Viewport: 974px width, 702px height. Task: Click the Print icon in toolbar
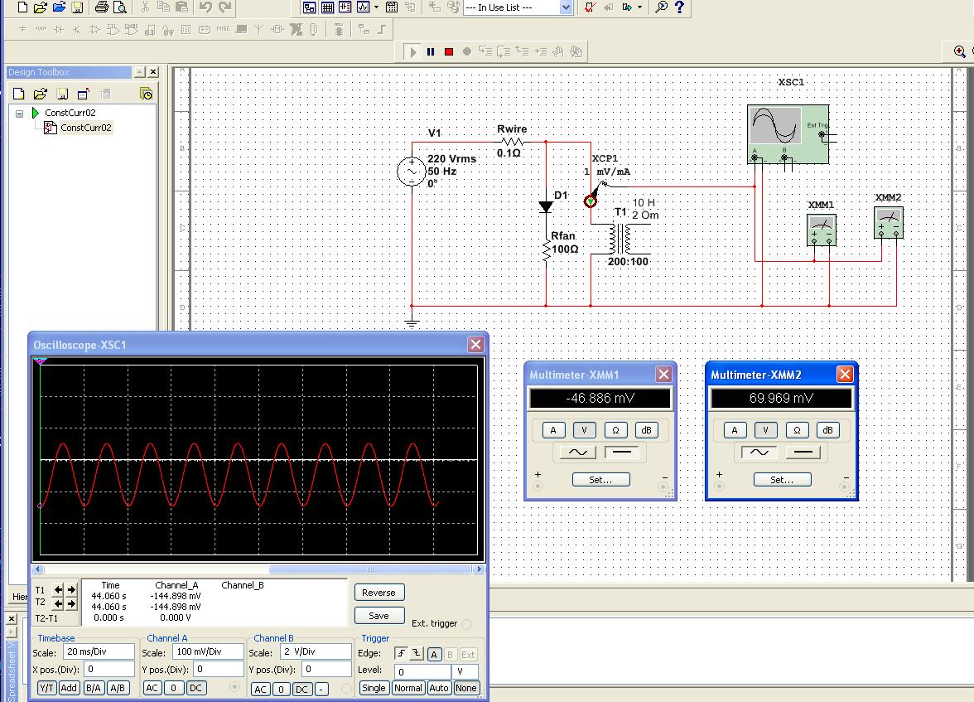click(101, 7)
